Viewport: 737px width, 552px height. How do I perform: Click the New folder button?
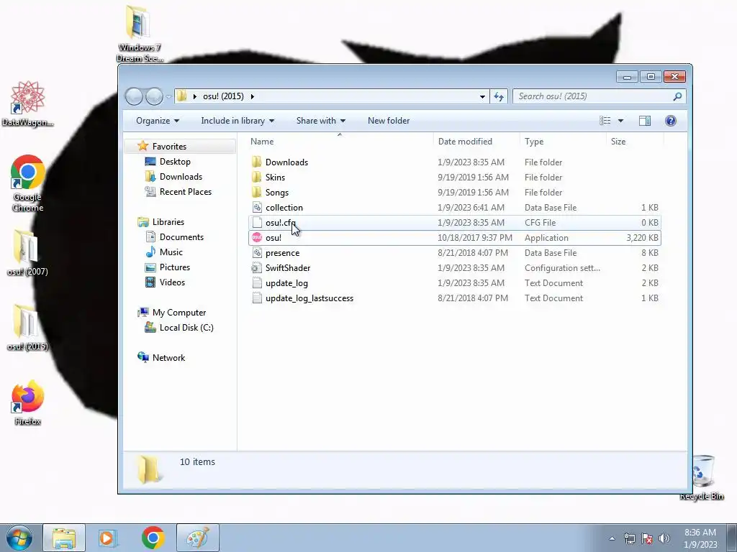point(389,121)
